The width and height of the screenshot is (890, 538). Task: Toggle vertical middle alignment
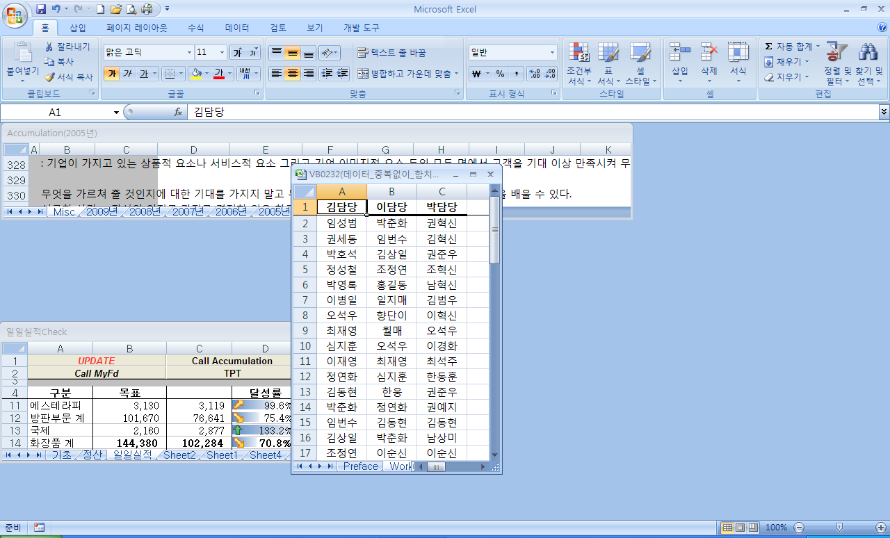pyautogui.click(x=292, y=53)
